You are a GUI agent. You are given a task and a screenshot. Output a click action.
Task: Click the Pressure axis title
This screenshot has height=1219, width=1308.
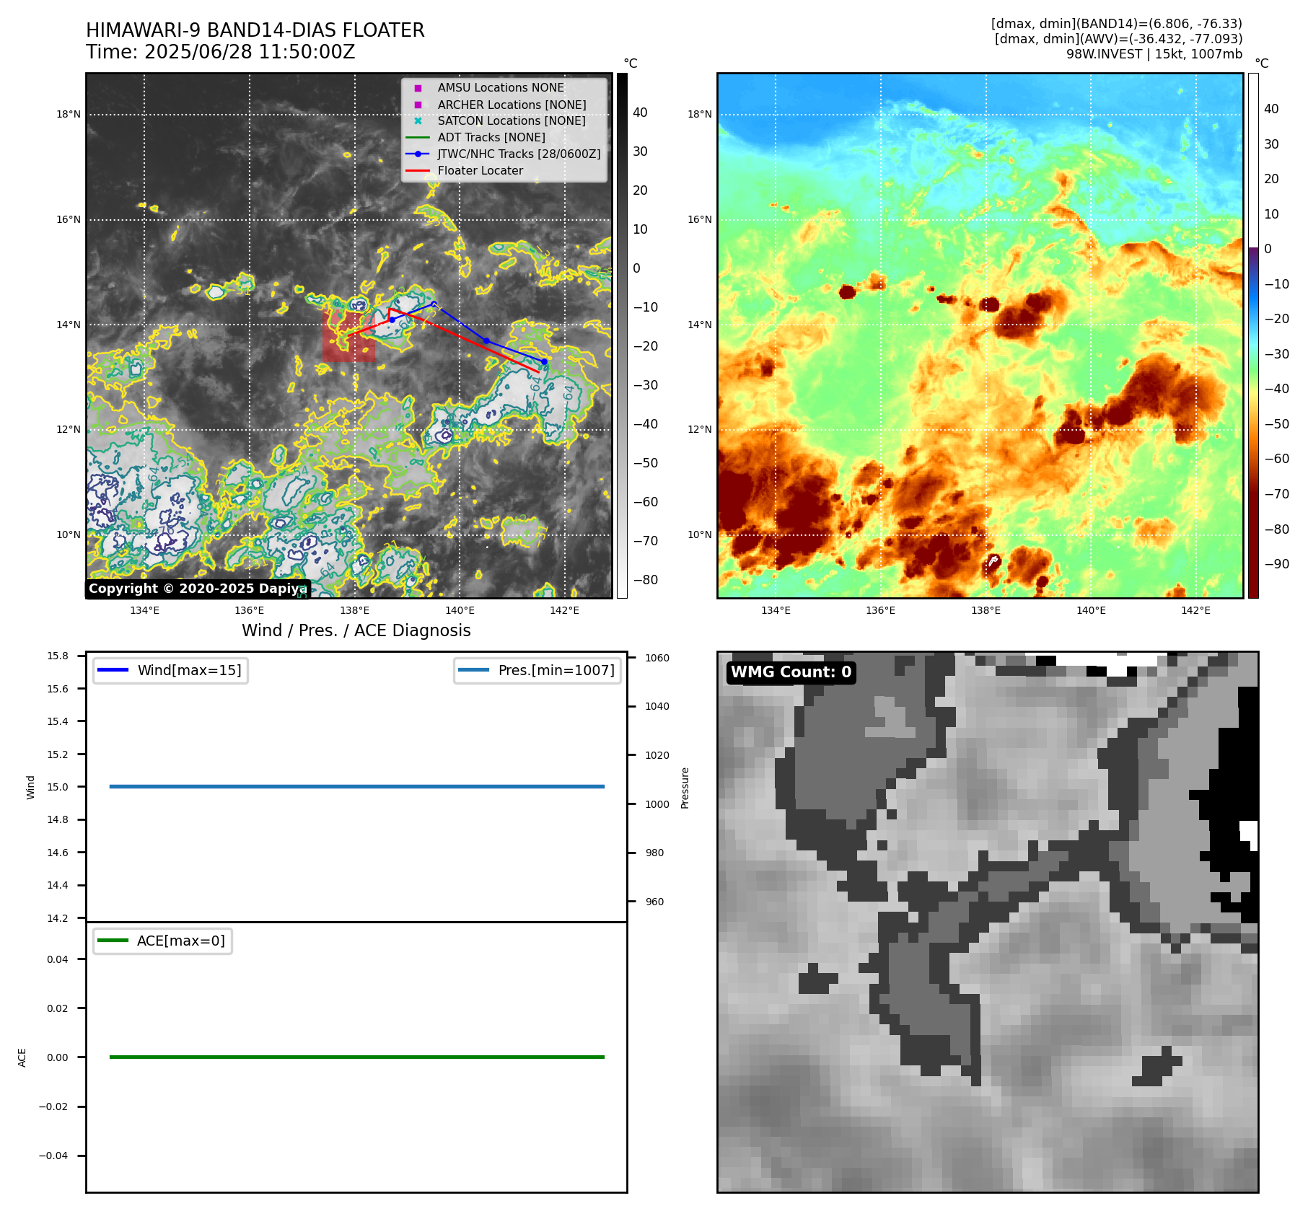[685, 788]
